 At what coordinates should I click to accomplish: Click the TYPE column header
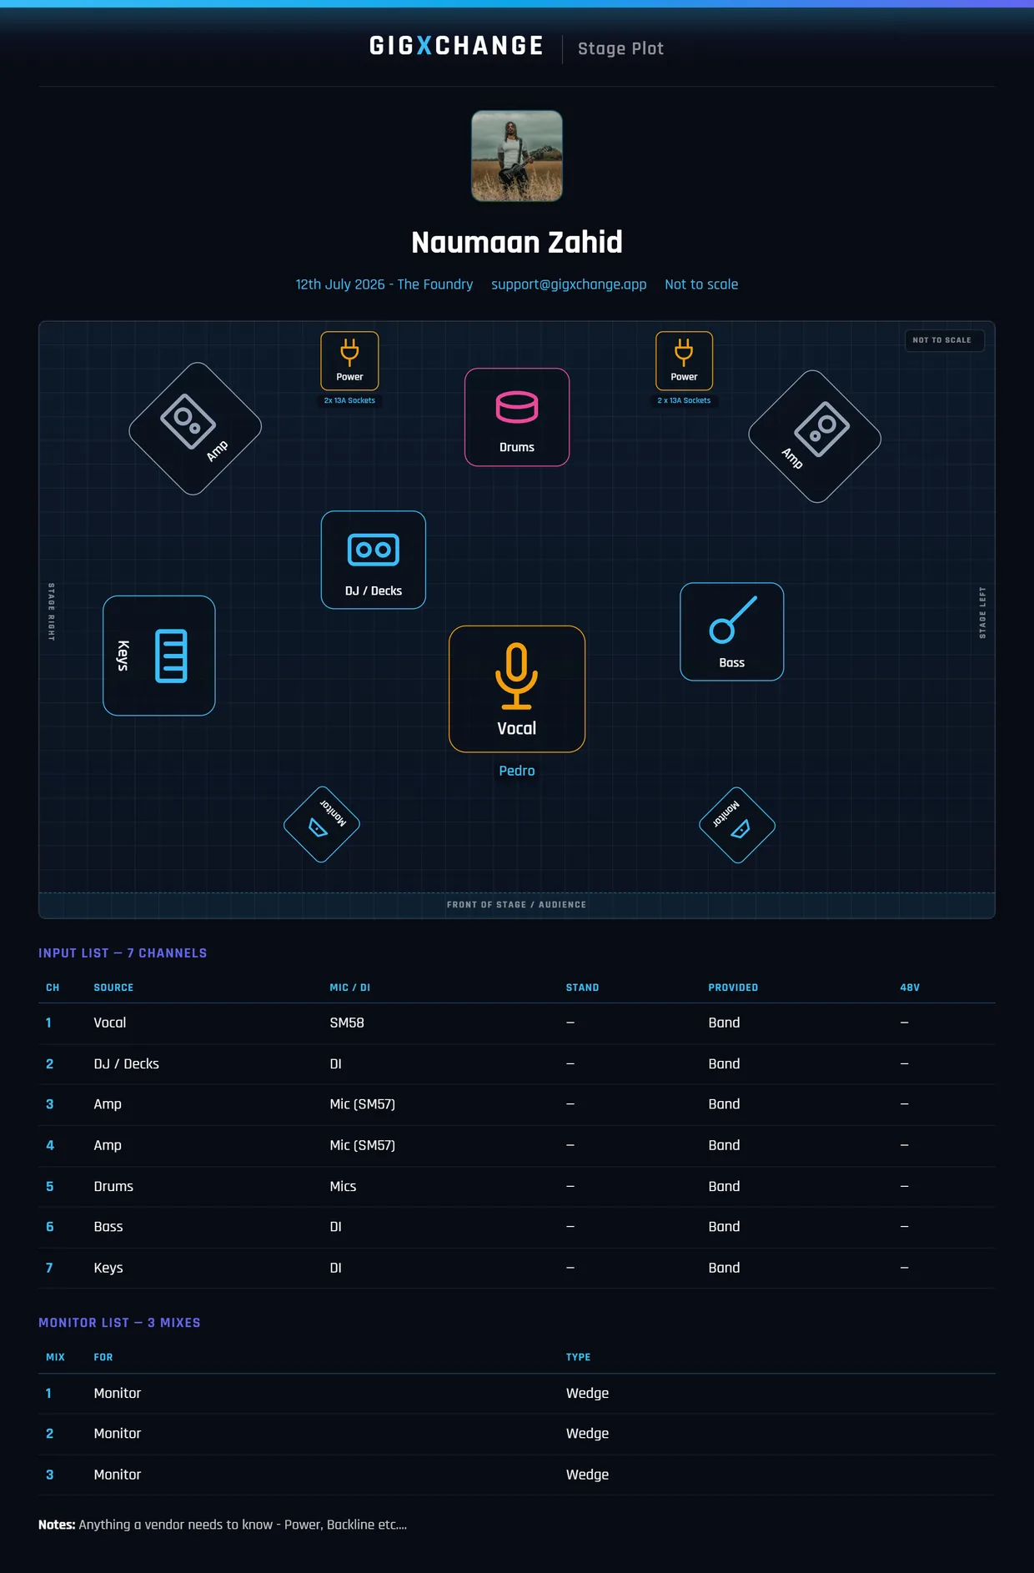coord(578,1357)
